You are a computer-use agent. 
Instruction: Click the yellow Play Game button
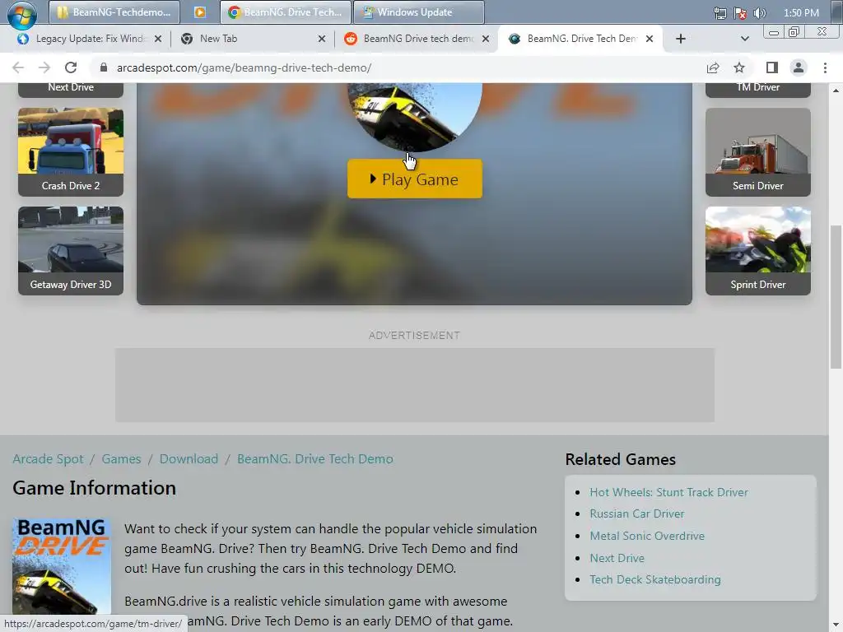click(415, 179)
